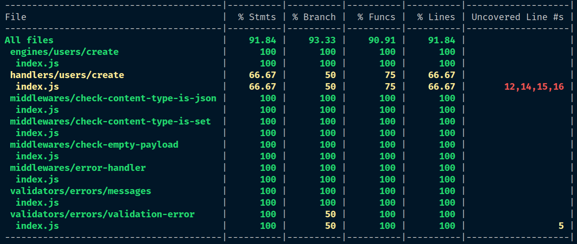Select index.js under validators/errors/validation-error
This screenshot has width=577, height=244.
click(x=37, y=226)
